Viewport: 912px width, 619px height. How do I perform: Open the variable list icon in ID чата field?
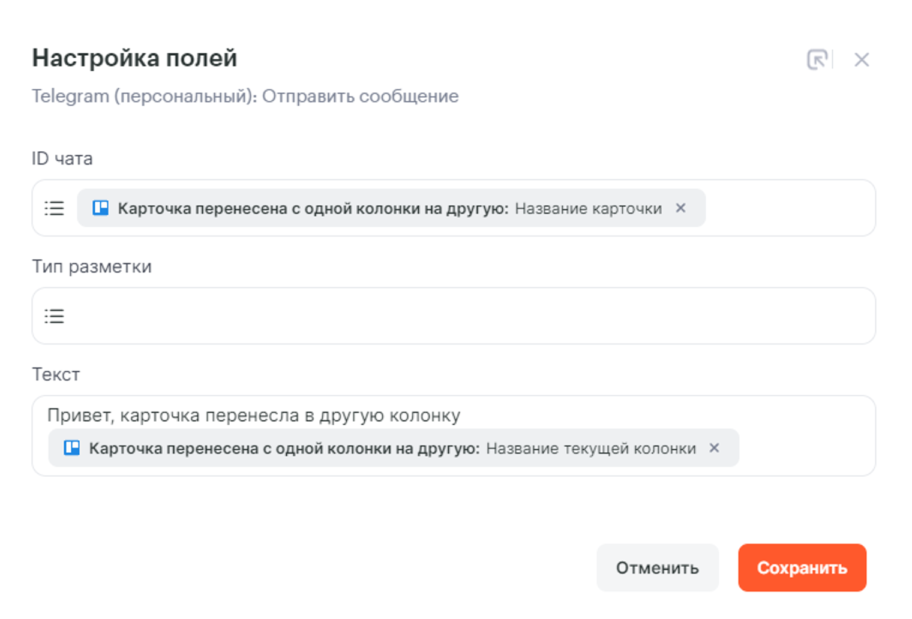pyautogui.click(x=54, y=208)
